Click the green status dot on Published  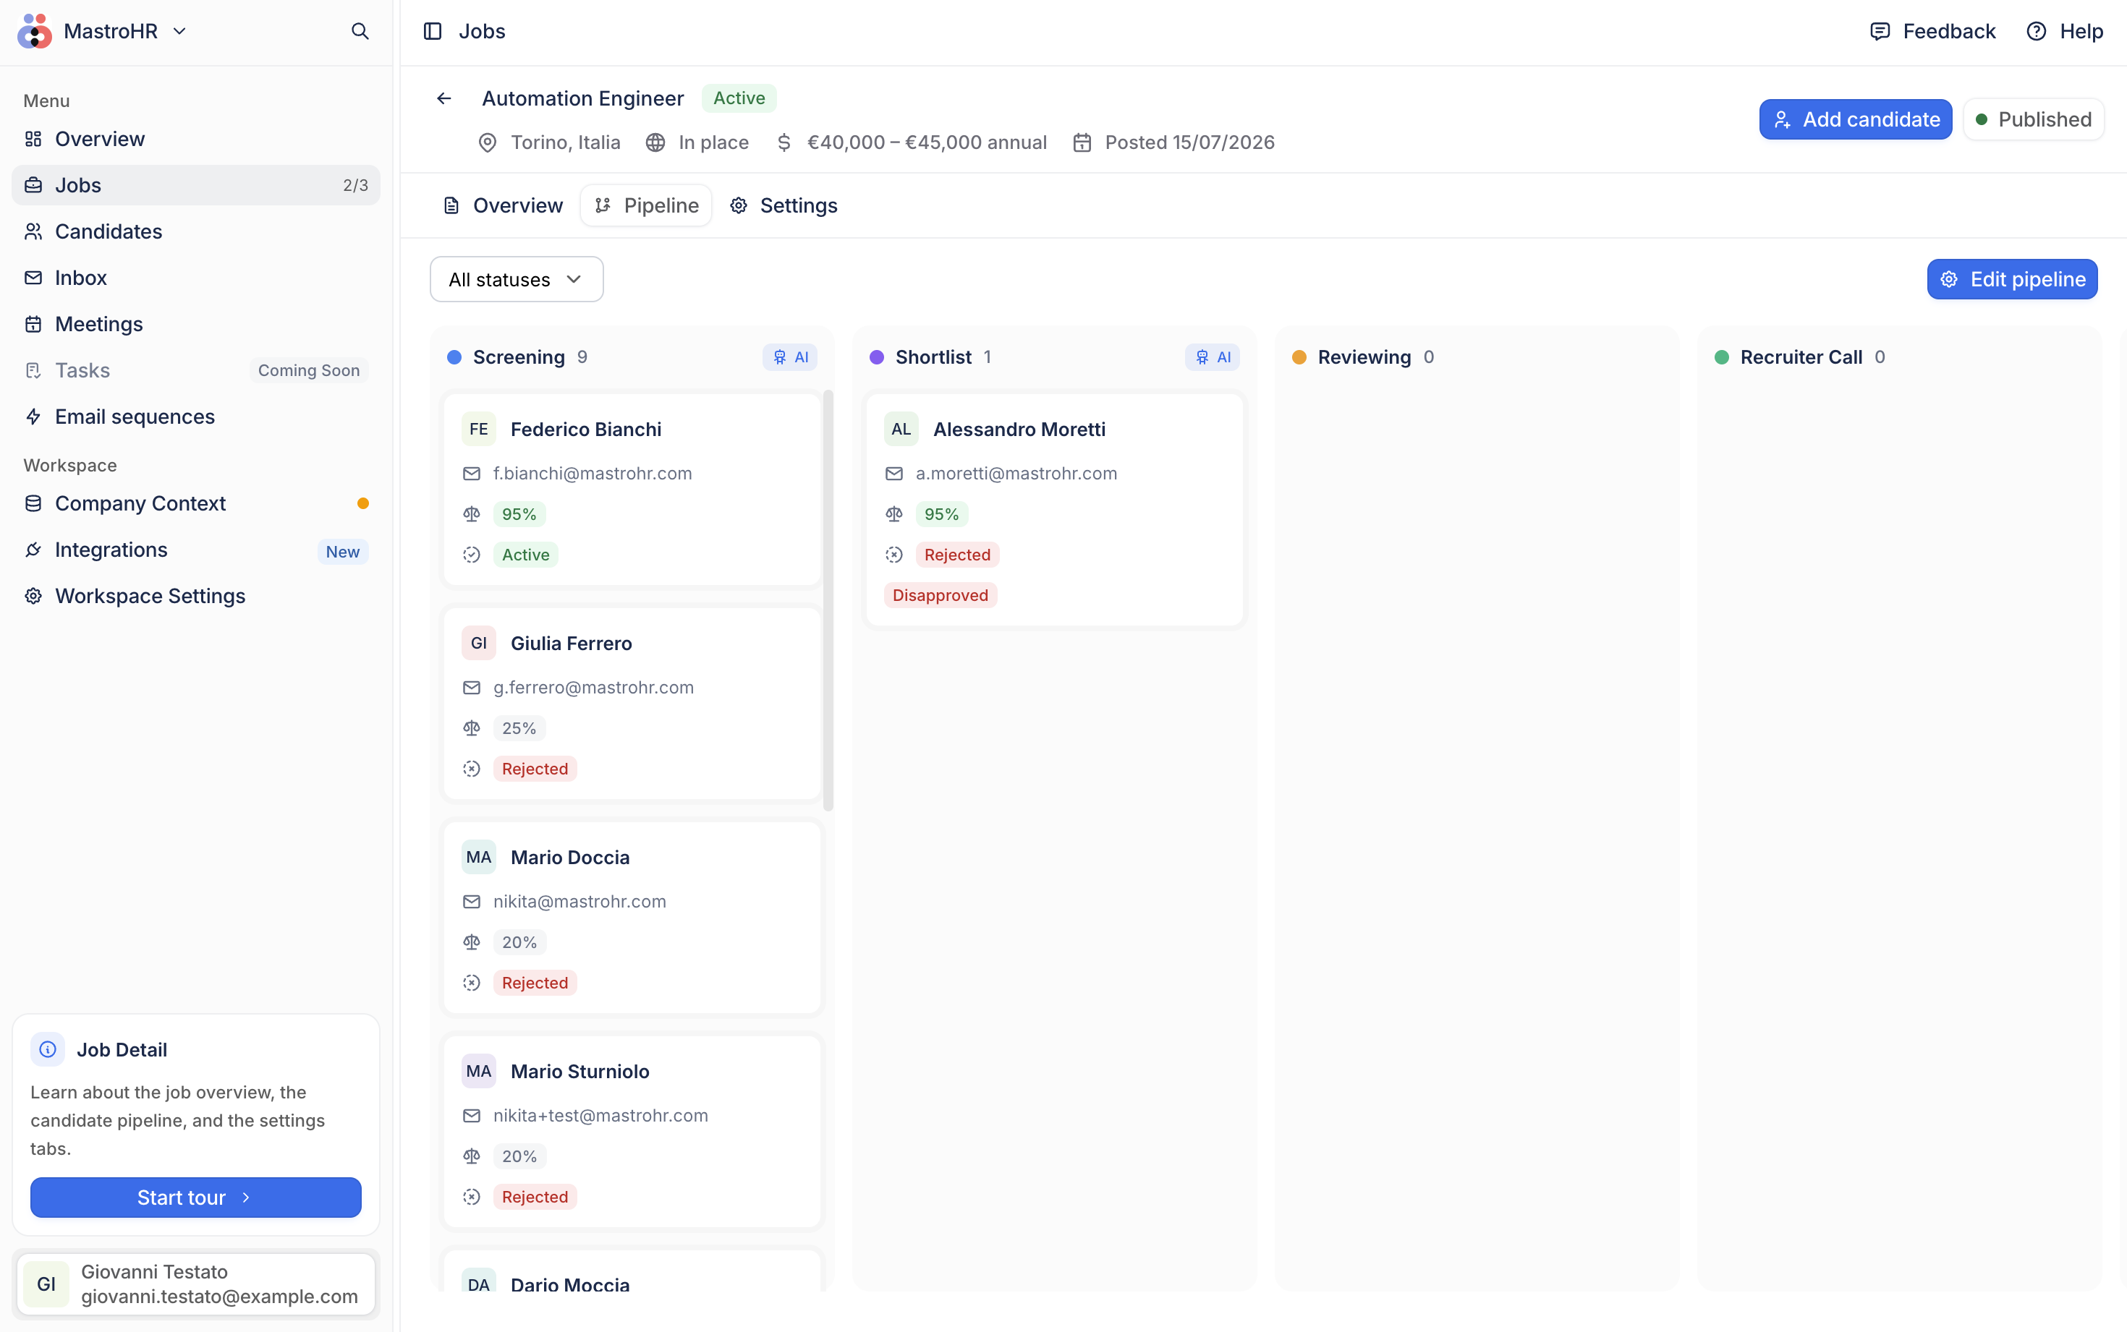(1982, 120)
